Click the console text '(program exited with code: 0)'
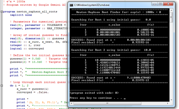The width and height of the screenshot is (179, 109). pos(94,93)
